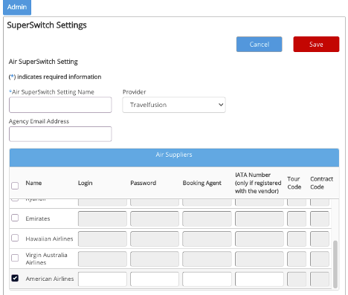Click the Air SuperSwitch Setting subheading
Viewport: 348px width, 295px height.
tap(43, 62)
